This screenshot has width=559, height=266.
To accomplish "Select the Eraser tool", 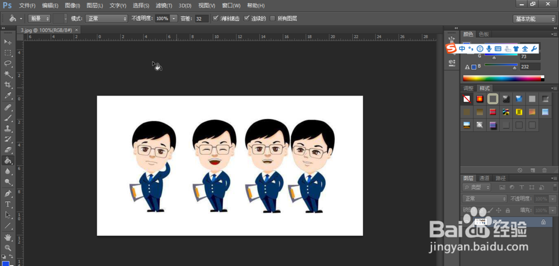I will 8,150.
